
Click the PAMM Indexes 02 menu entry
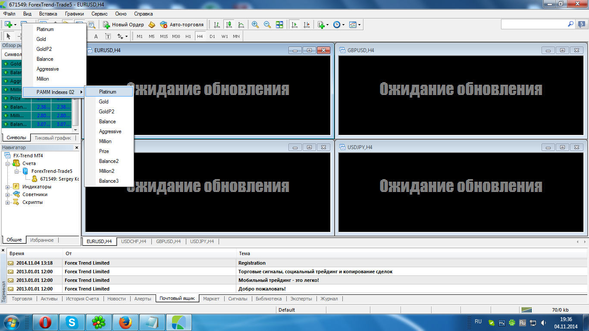(x=53, y=92)
